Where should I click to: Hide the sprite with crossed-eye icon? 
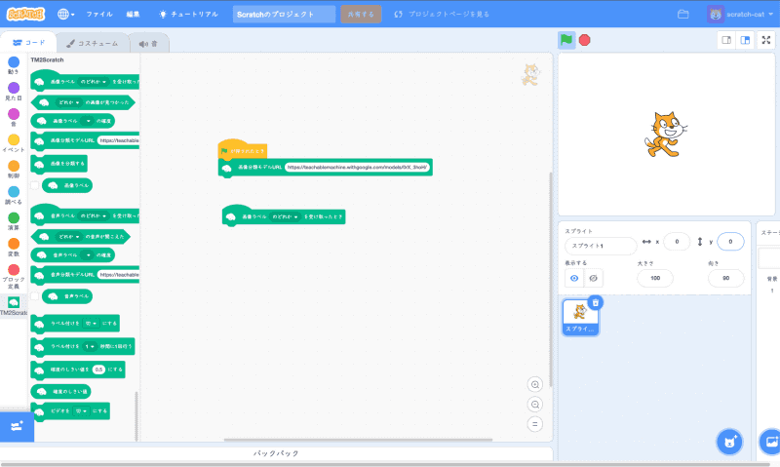(593, 278)
